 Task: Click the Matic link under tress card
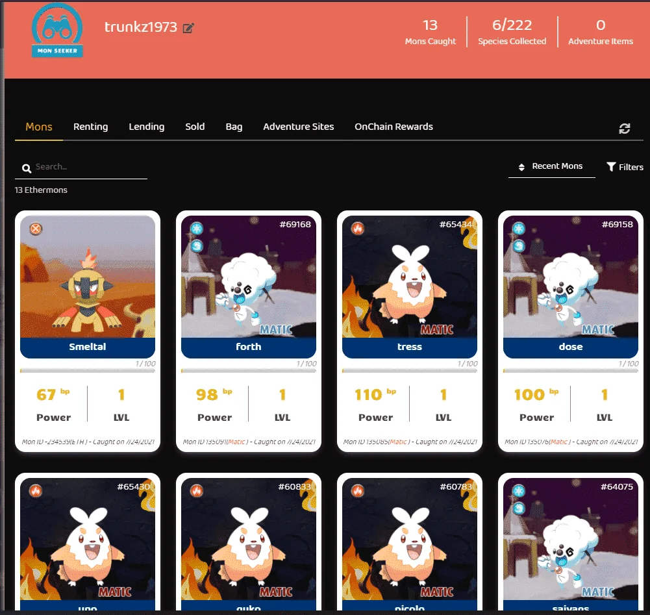[x=398, y=442]
